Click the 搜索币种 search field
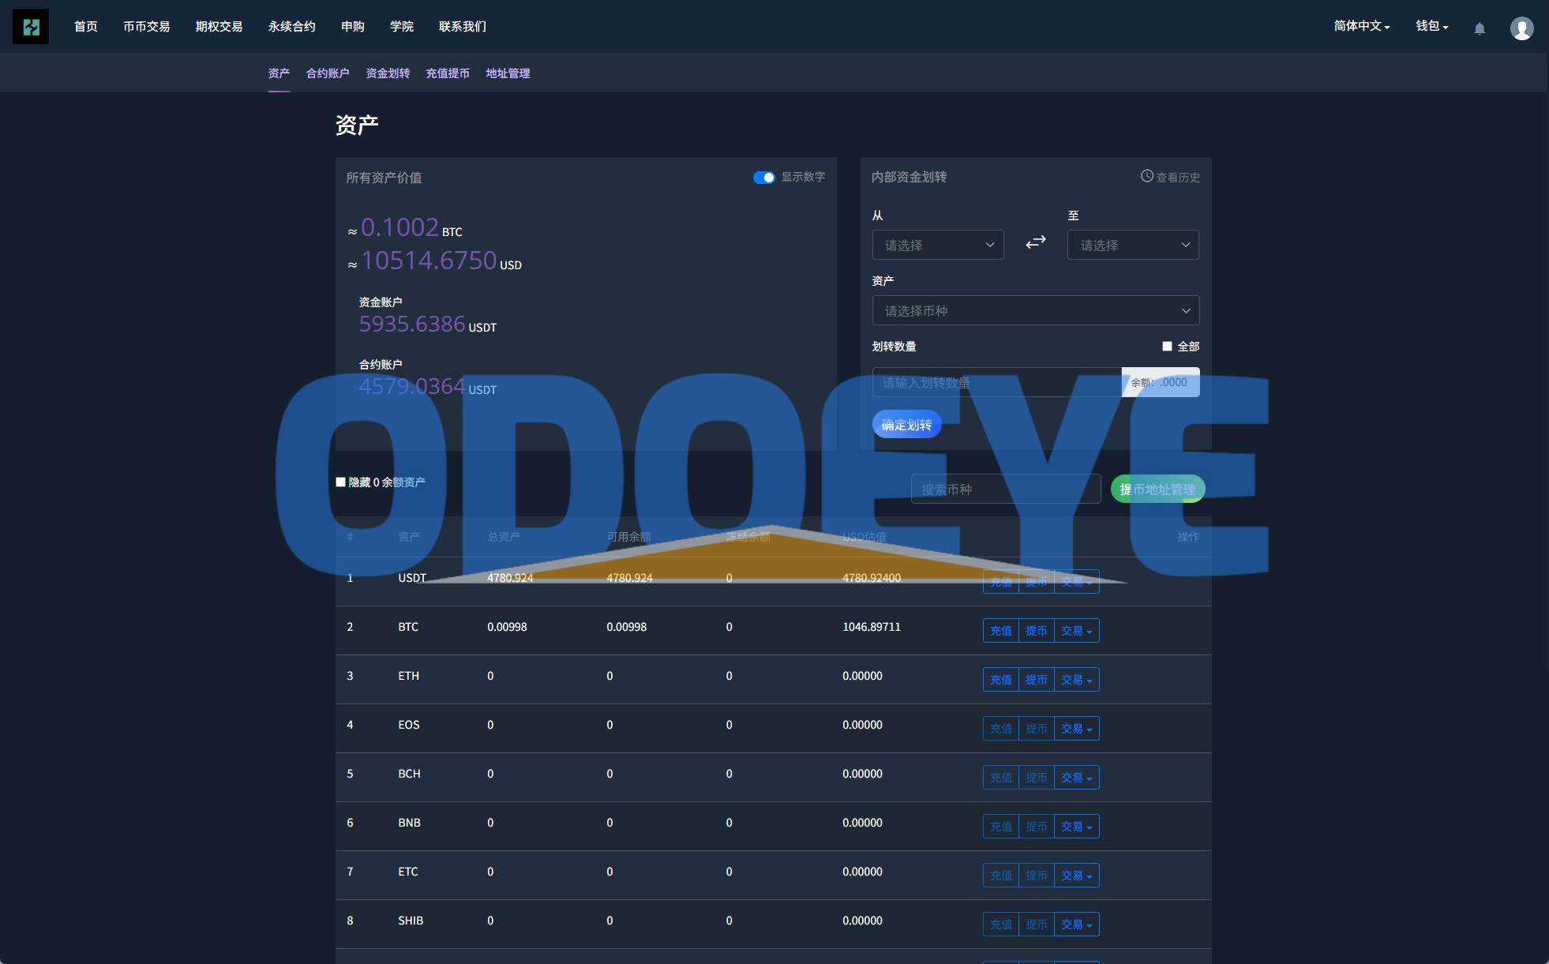Image resolution: width=1549 pixels, height=964 pixels. (x=1005, y=490)
